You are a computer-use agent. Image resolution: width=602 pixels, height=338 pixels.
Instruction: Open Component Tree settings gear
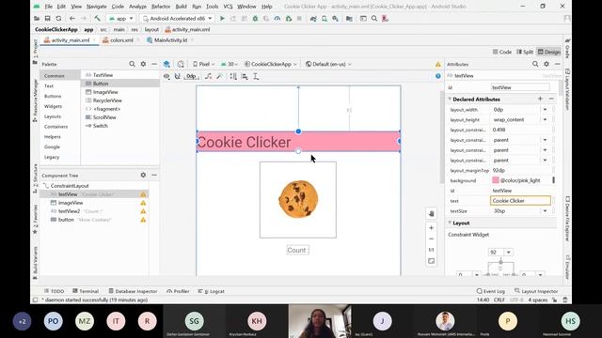(143, 176)
